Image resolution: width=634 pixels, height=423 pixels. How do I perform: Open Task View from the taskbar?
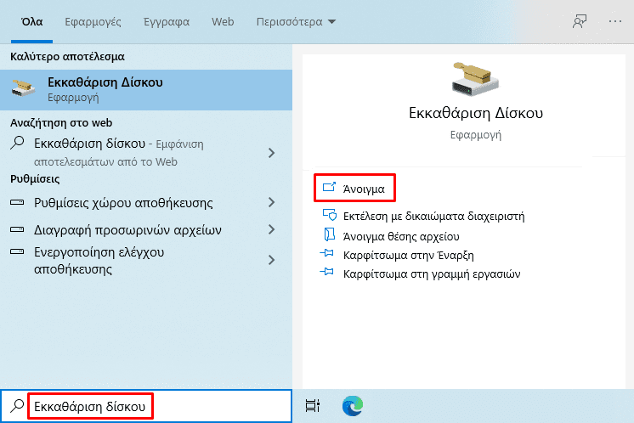click(313, 406)
